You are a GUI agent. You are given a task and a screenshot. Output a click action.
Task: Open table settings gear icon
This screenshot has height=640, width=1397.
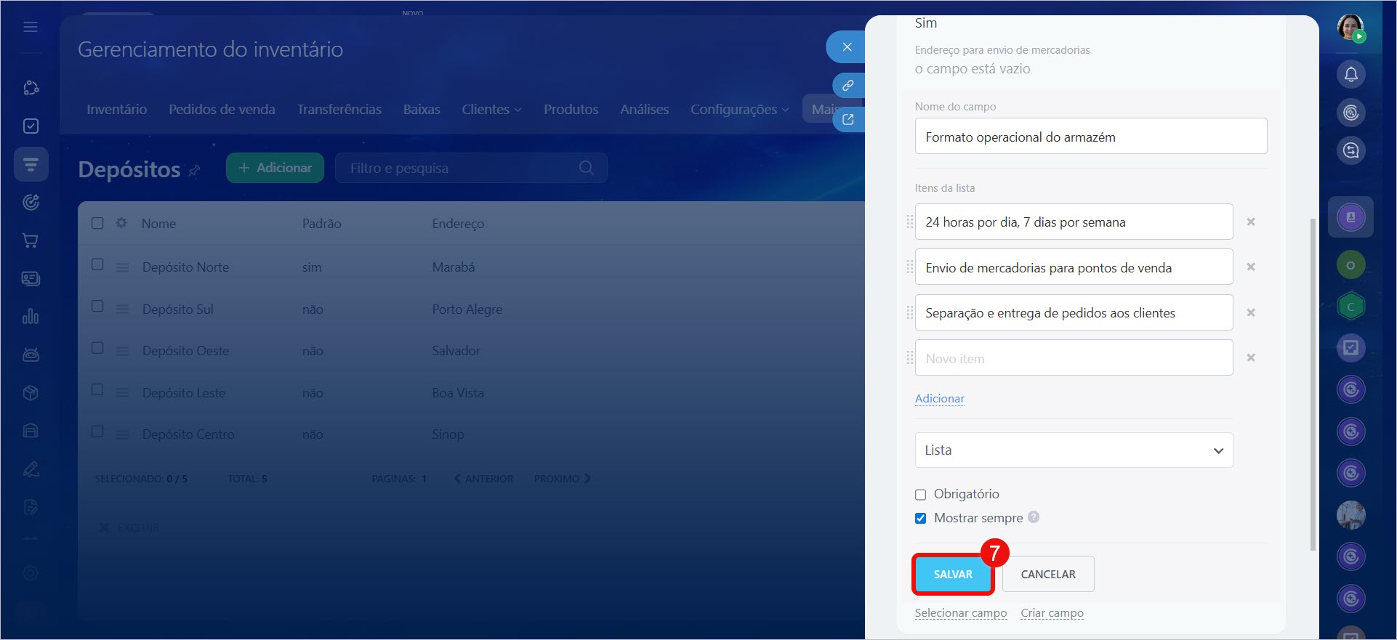tap(121, 223)
